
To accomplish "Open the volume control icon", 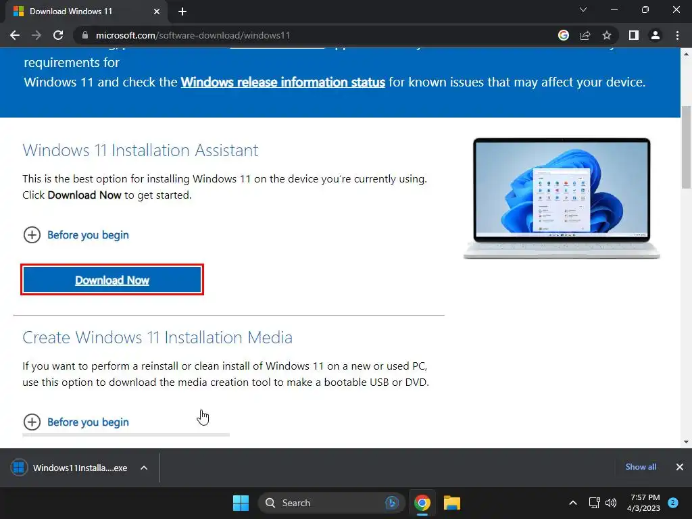I will 611,503.
